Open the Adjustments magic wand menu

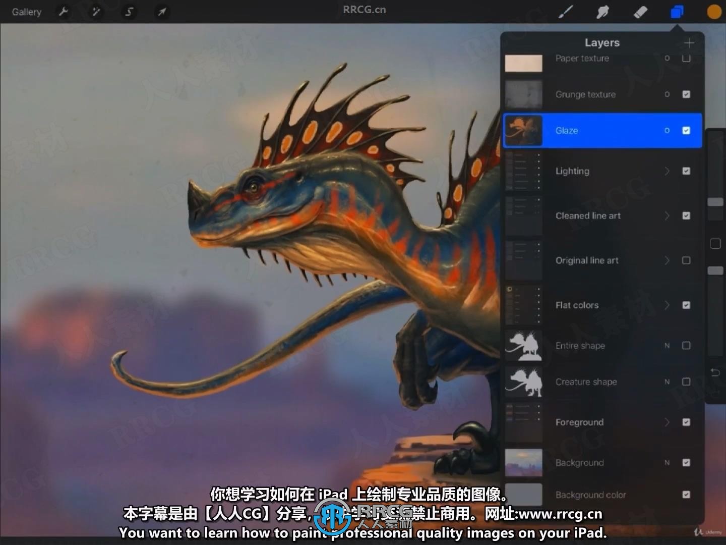96,11
